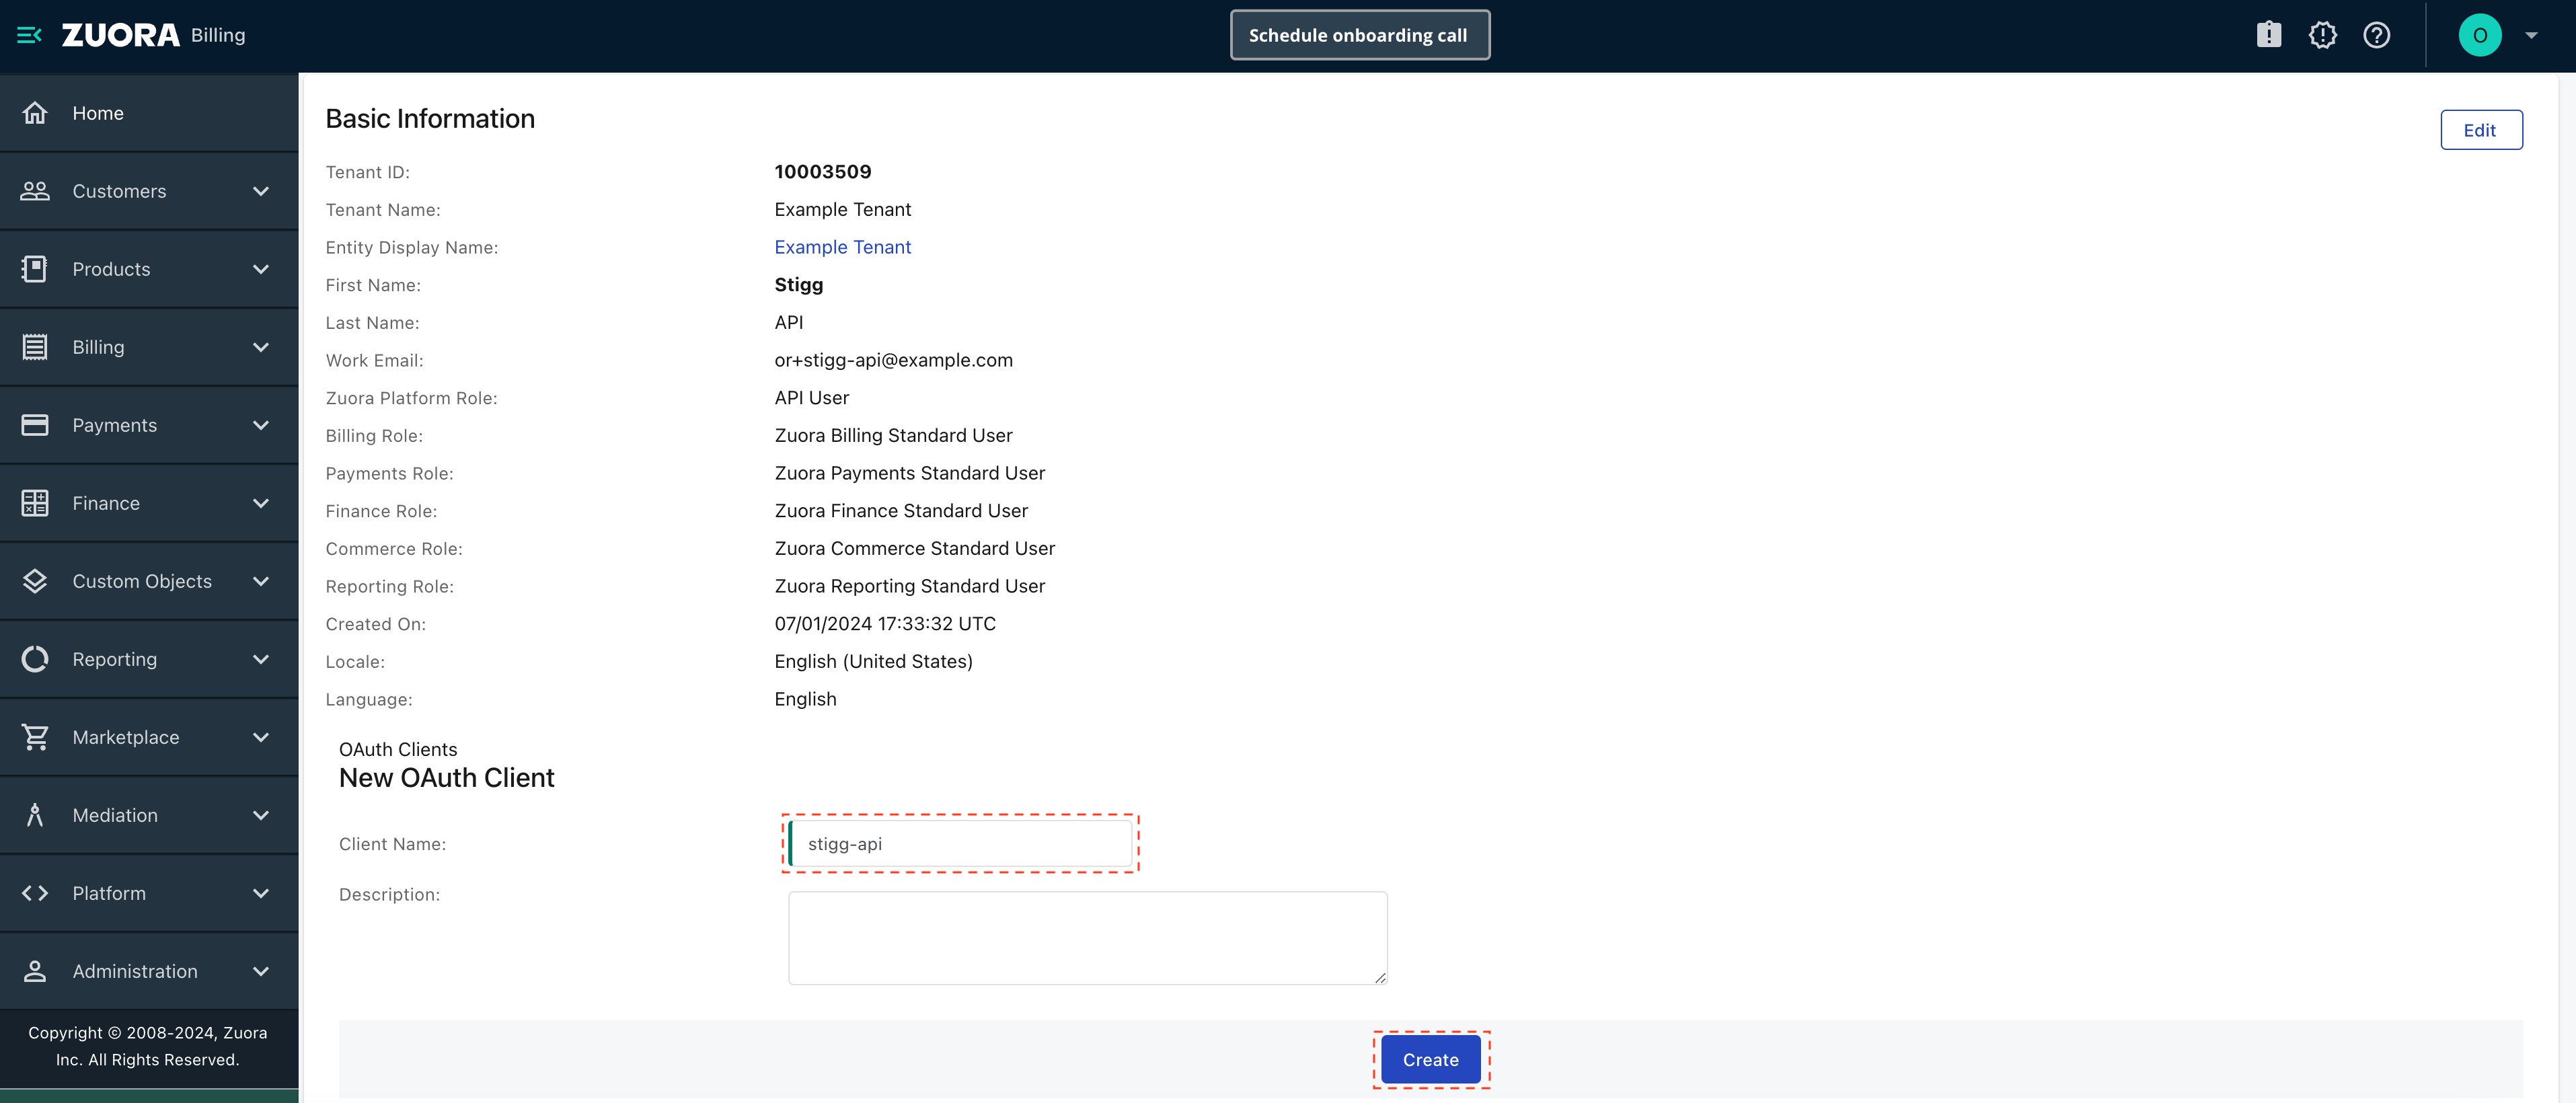
Task: Collapse the sidebar with the hamburger icon
Action: pyautogui.click(x=29, y=35)
